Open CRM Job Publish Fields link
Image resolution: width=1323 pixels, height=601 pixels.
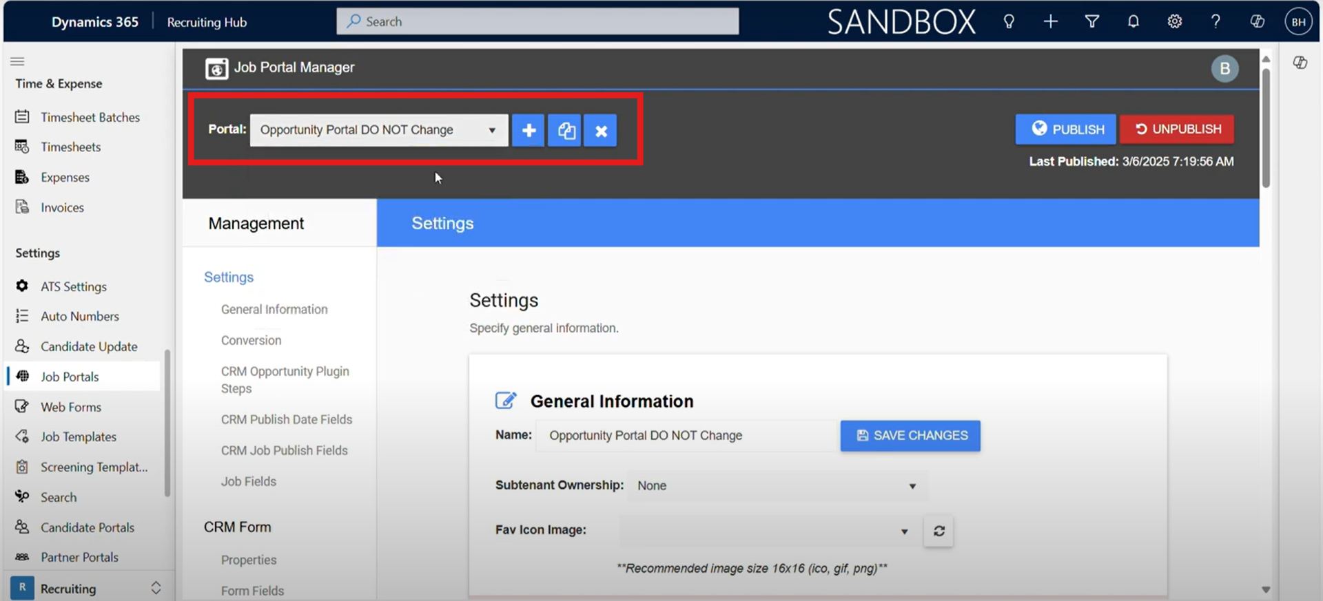[x=285, y=450]
